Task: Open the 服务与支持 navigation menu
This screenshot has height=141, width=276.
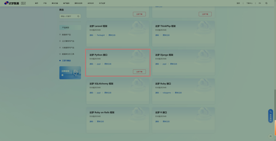Action: (x=78, y=3)
